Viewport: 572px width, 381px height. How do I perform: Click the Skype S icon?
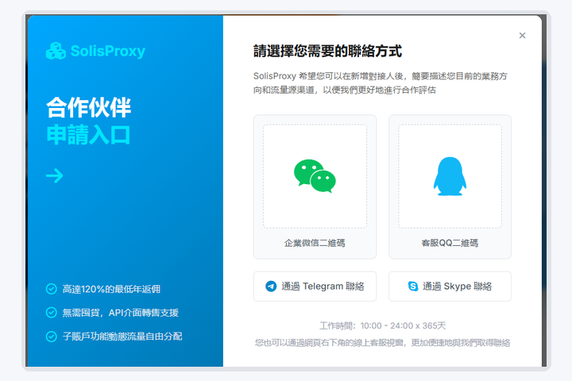[x=413, y=287]
